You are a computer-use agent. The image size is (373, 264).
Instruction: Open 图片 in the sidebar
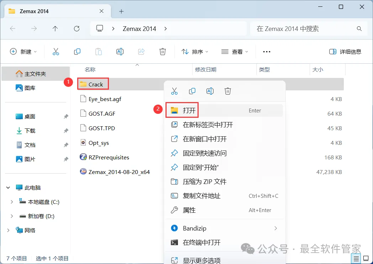pos(26,159)
